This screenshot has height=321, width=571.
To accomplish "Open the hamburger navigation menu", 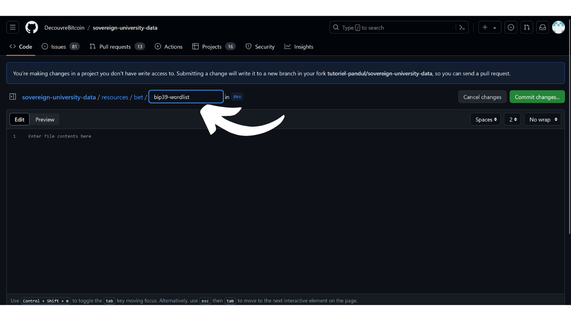I will (12, 28).
